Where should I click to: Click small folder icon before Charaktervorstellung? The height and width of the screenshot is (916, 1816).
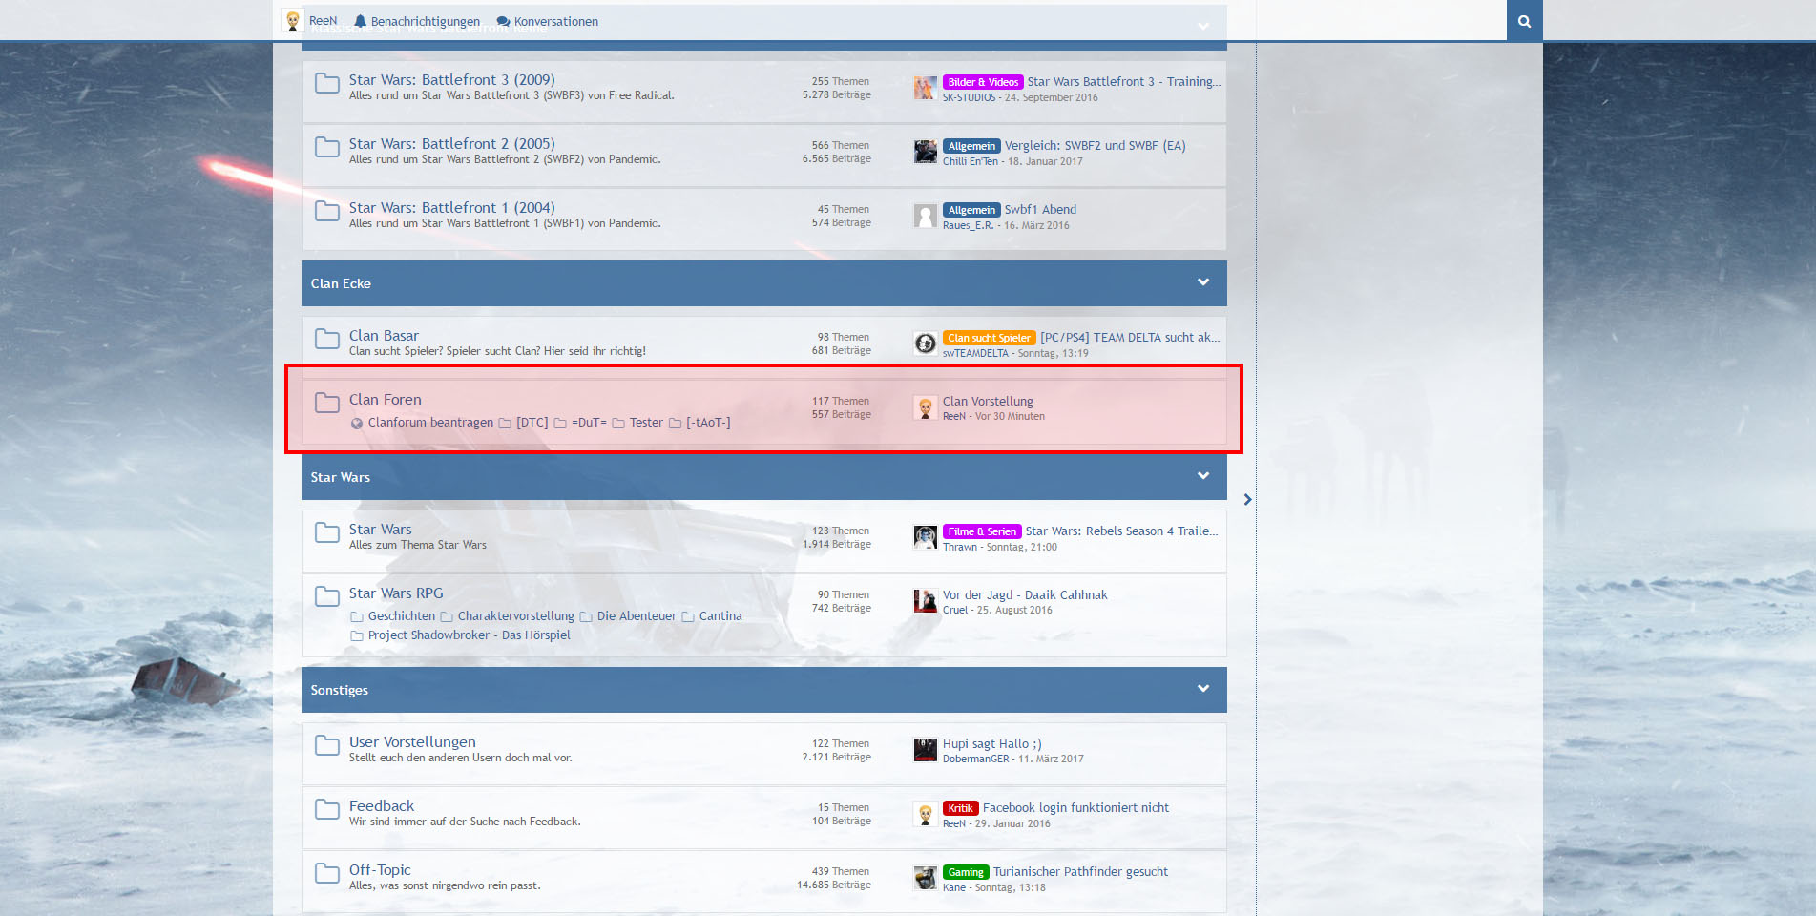(447, 617)
